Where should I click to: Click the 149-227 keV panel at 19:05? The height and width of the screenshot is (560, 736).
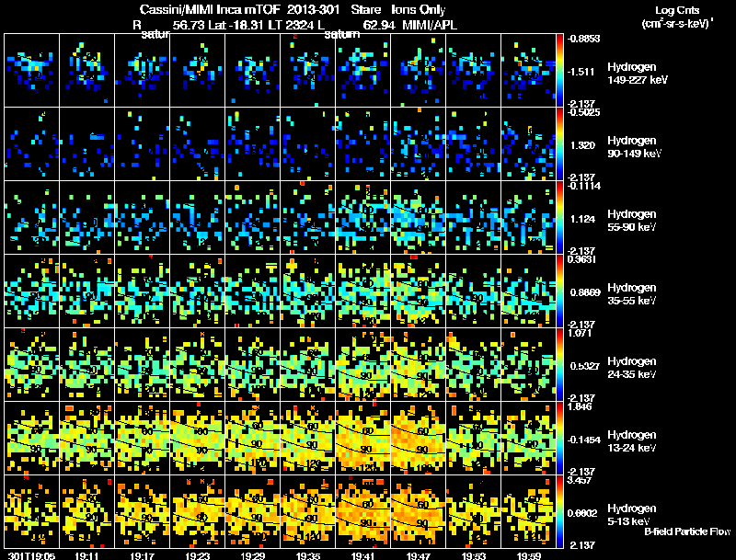coord(31,71)
